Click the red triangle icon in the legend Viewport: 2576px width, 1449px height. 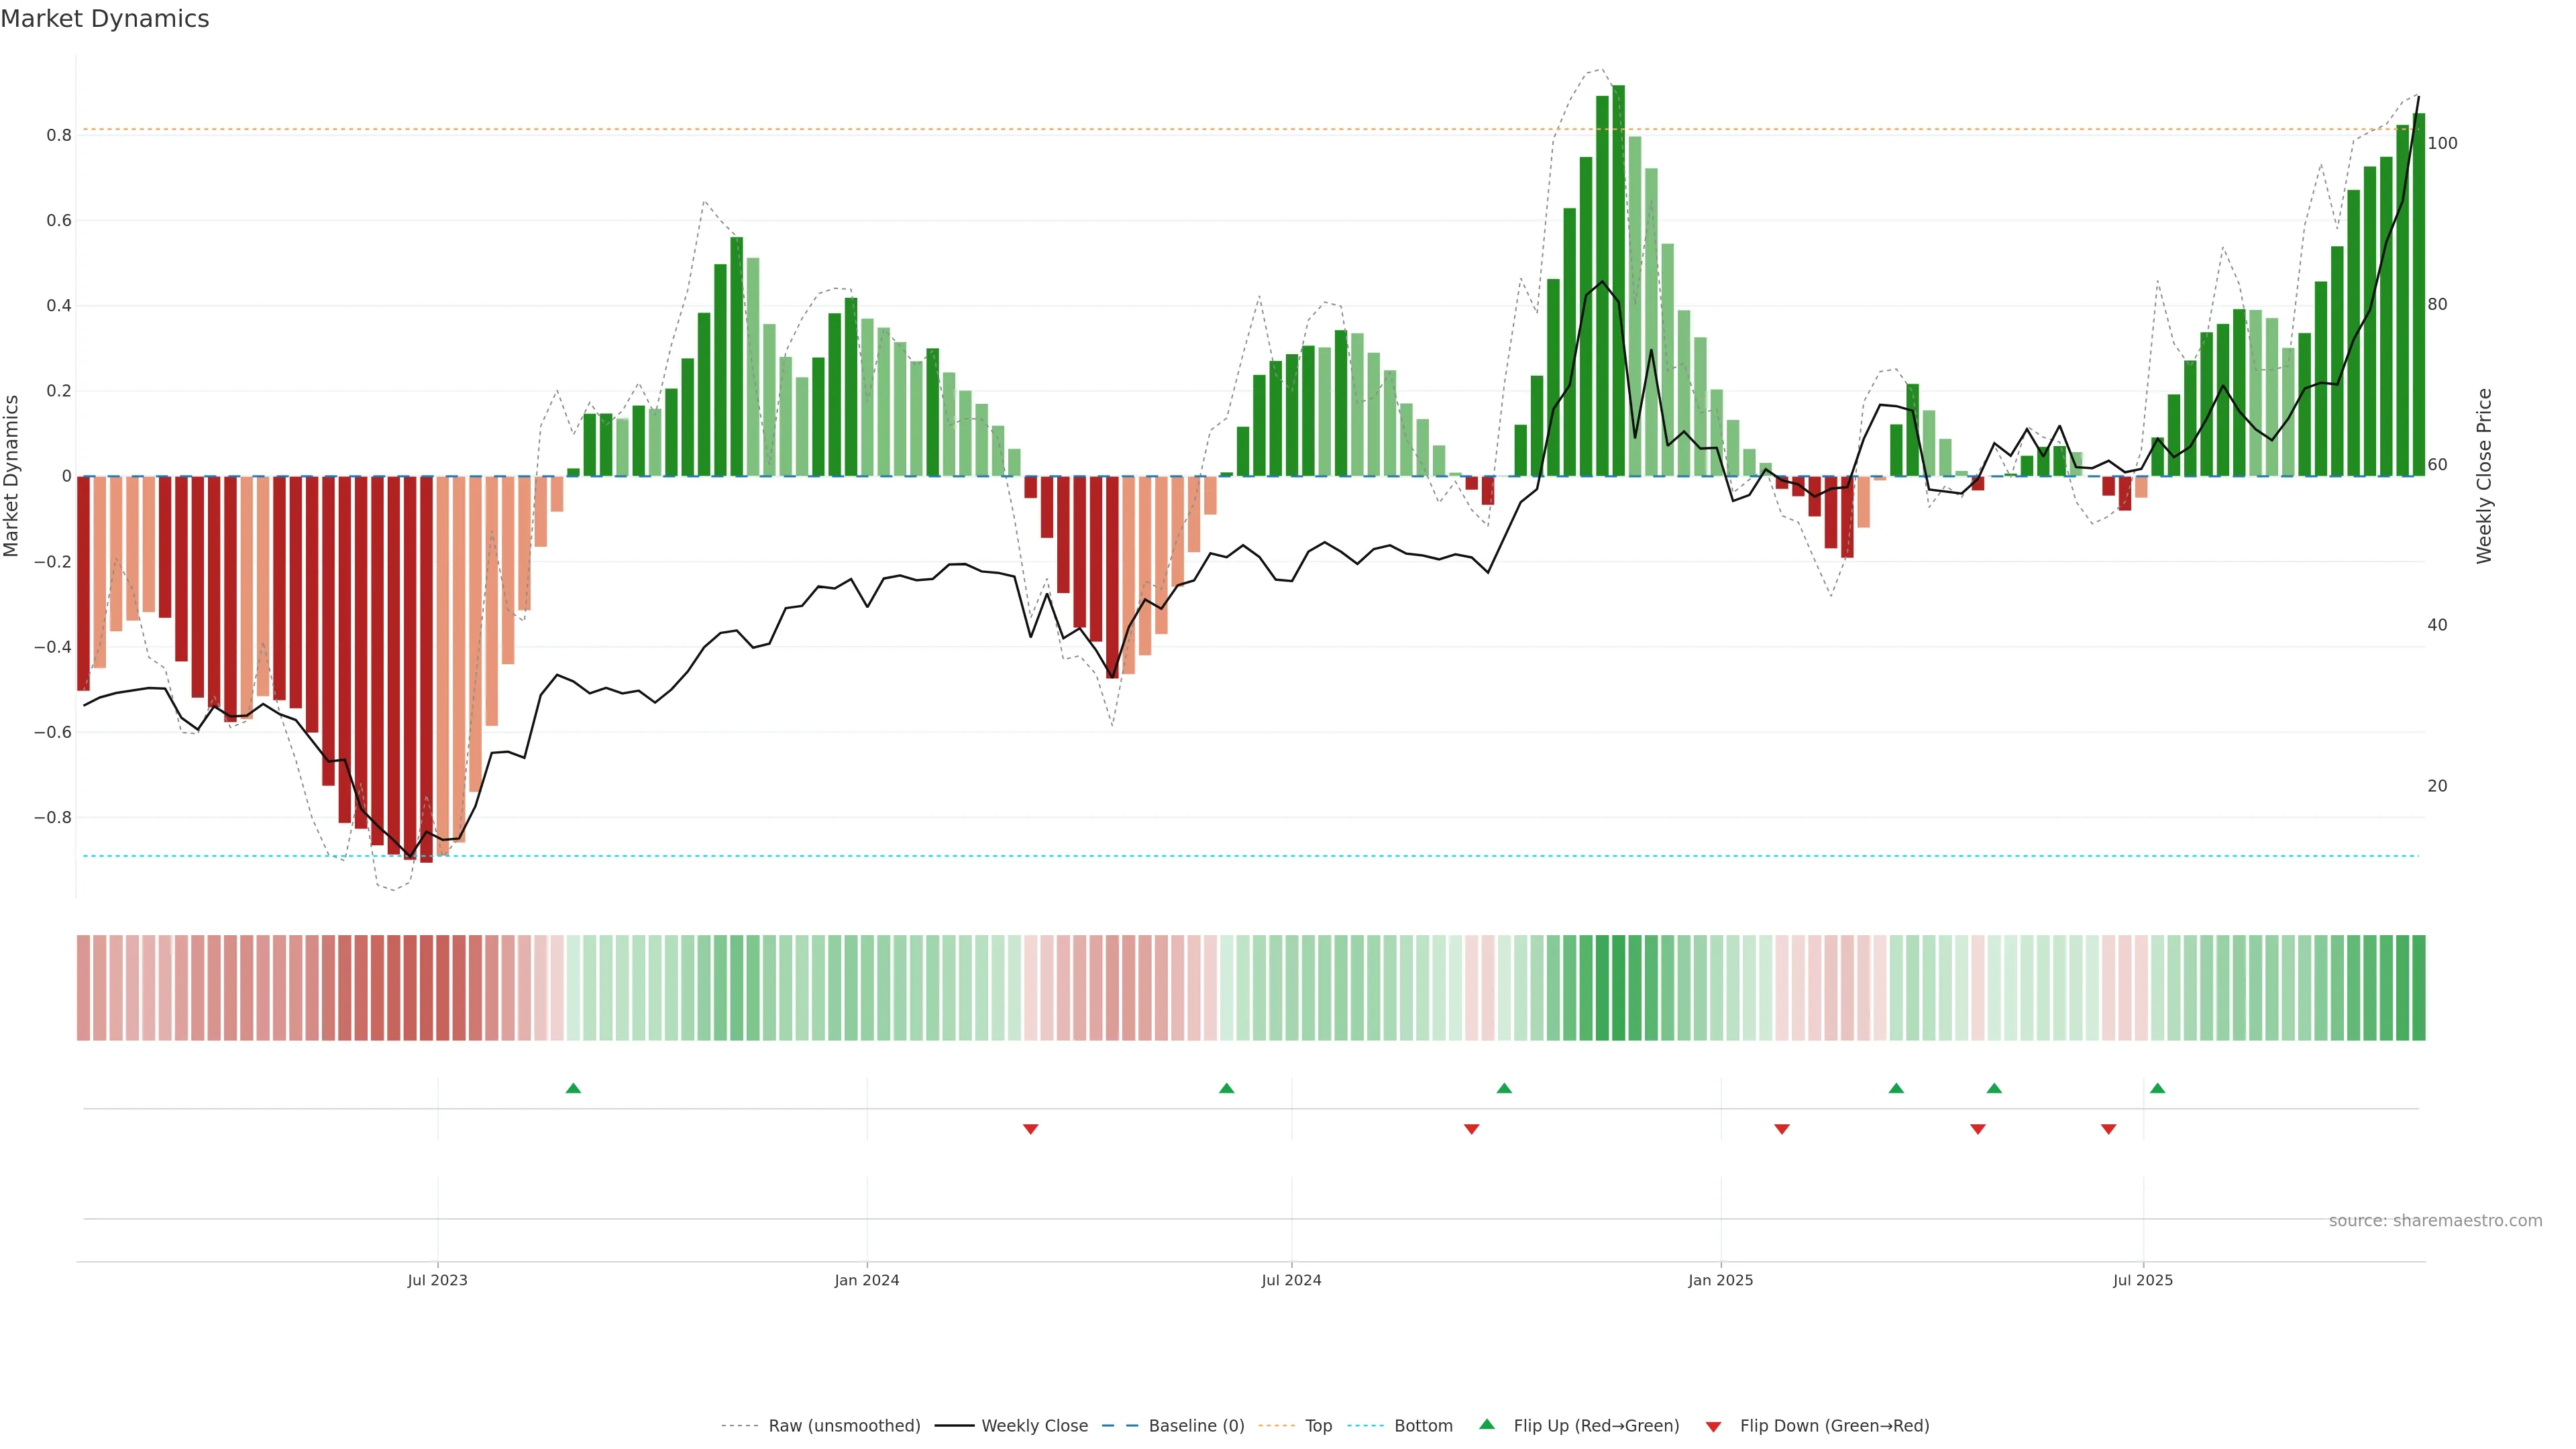(x=1713, y=1427)
